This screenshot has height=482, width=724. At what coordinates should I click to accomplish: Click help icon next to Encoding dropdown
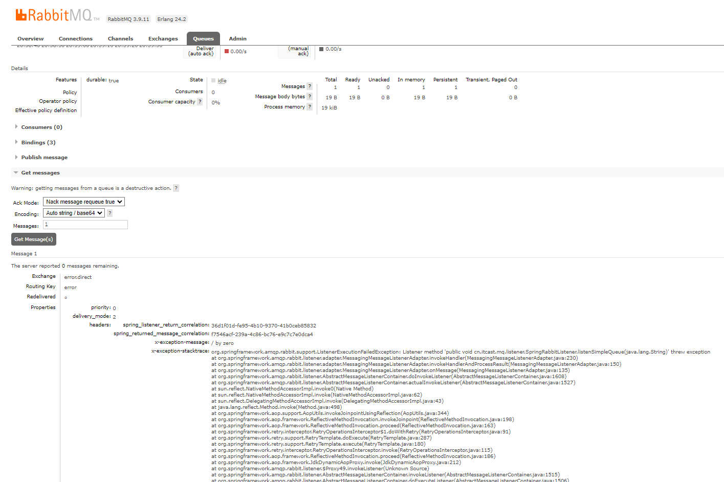[109, 213]
